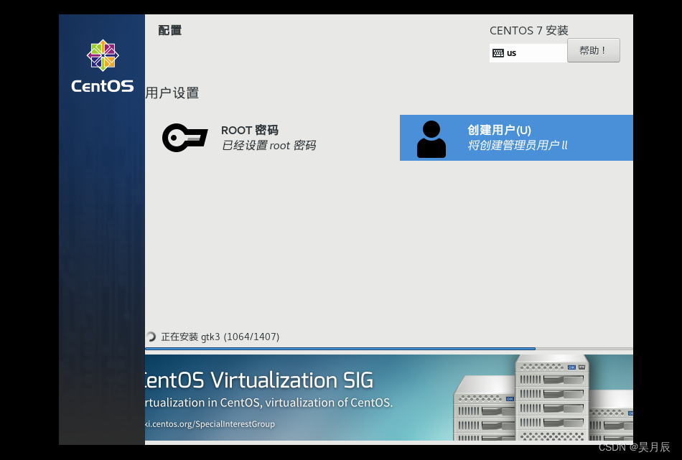Click the 已经设置 root 密码 status text
682x460 pixels.
click(x=268, y=145)
